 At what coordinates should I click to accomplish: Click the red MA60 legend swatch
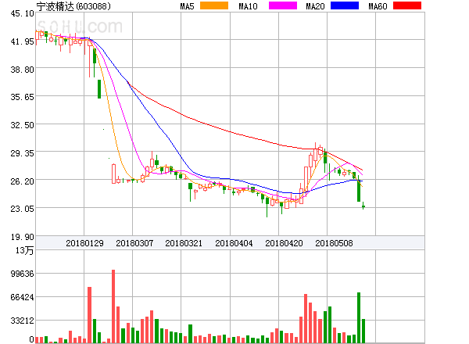[x=407, y=5]
